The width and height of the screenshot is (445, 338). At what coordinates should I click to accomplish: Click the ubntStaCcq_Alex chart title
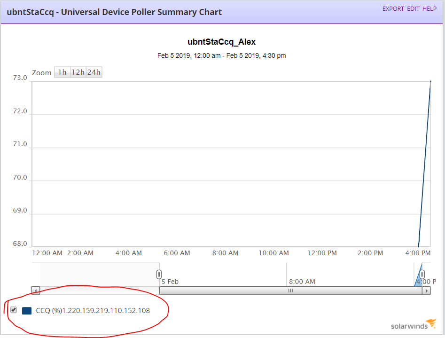click(222, 42)
